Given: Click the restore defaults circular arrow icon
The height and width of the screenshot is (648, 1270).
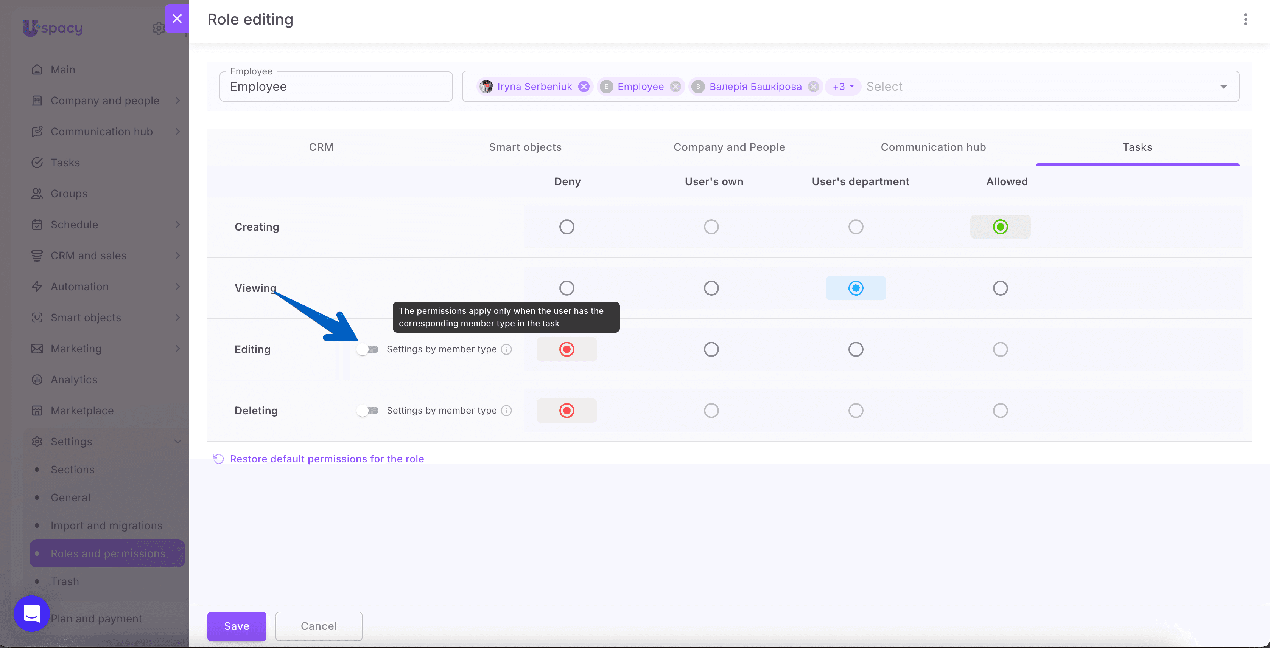Looking at the screenshot, I should (x=218, y=459).
